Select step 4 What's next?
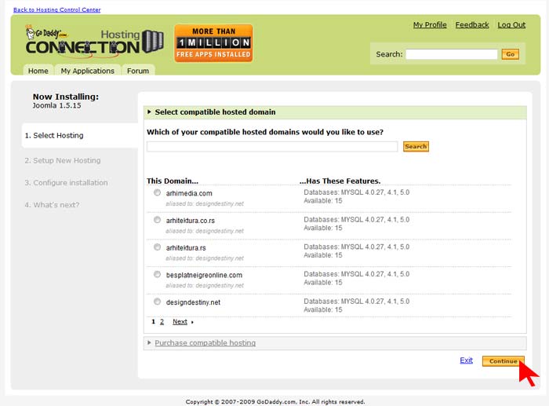This screenshot has width=549, height=406. pos(53,205)
